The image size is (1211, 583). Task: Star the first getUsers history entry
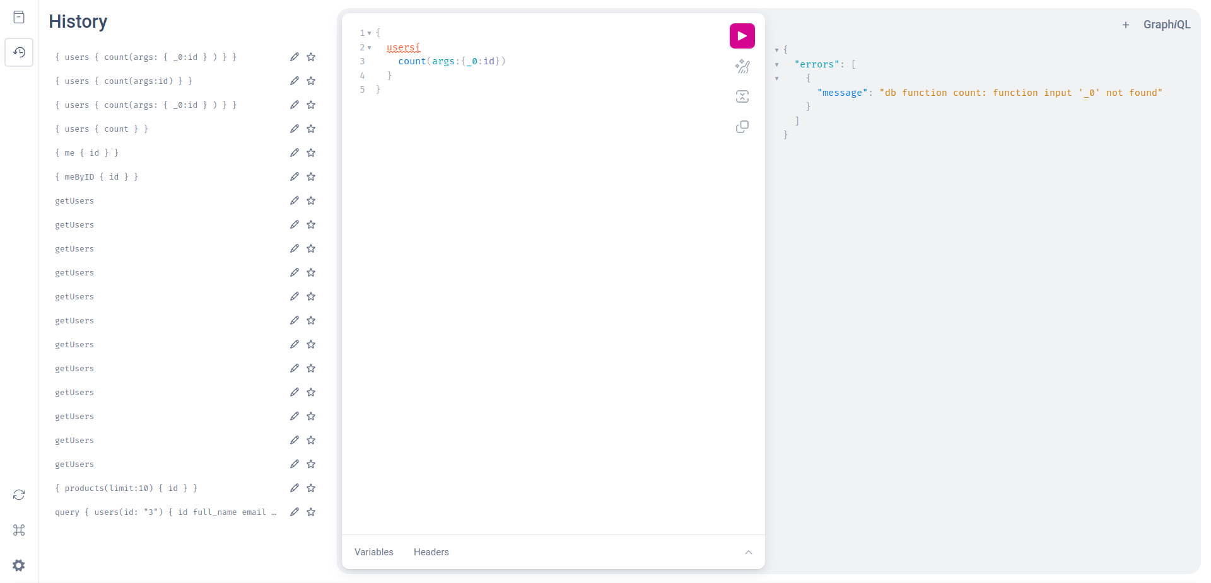311,200
